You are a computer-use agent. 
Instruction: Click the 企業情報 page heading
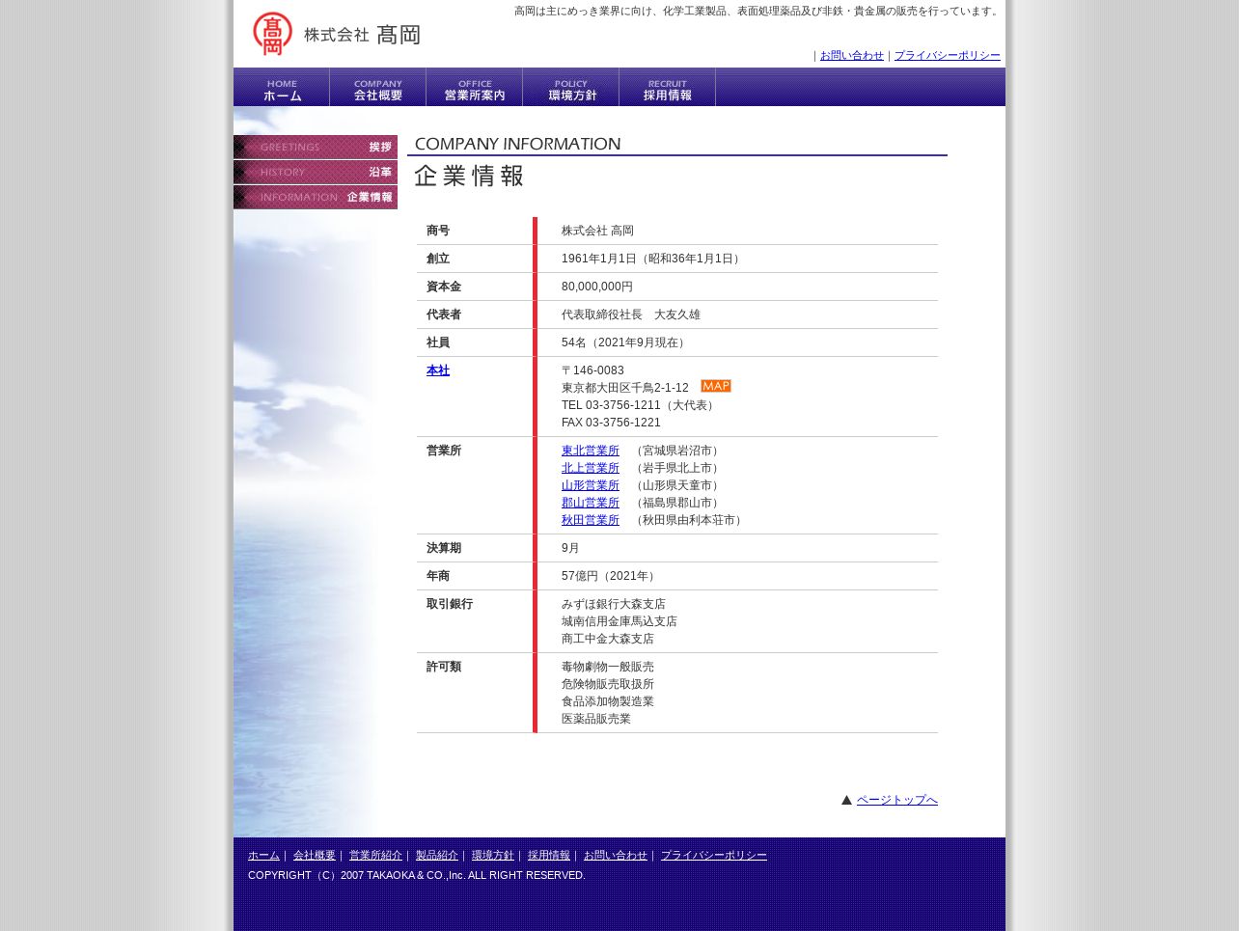coord(469,176)
